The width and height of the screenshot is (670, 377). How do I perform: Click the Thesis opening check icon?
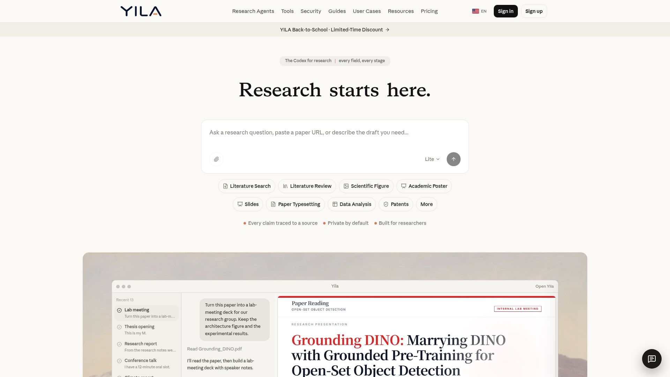point(119,327)
